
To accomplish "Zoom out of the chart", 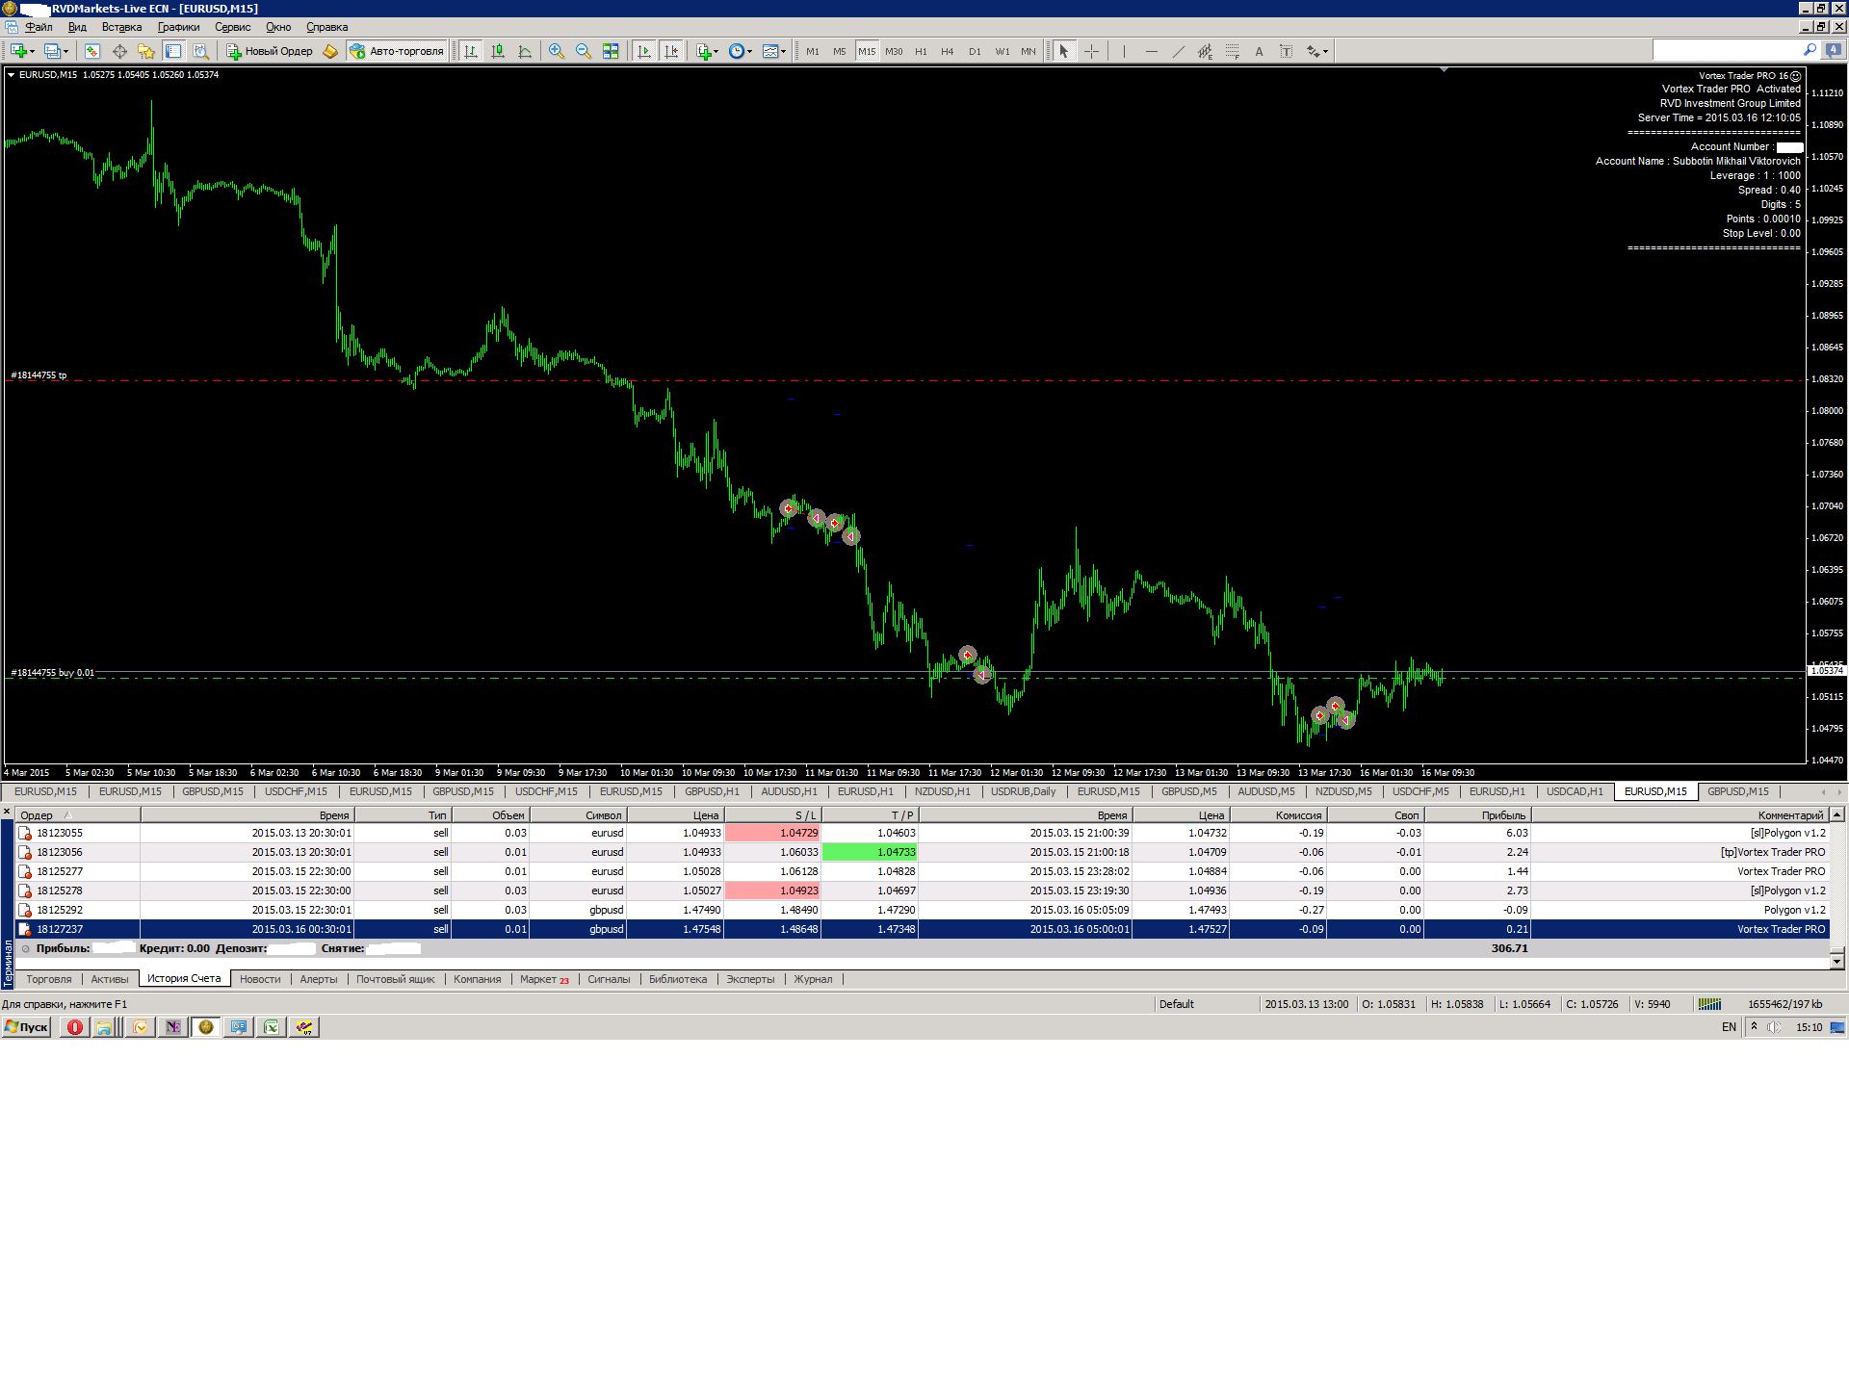I will [x=584, y=51].
